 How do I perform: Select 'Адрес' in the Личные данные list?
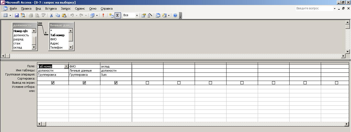click(55, 43)
